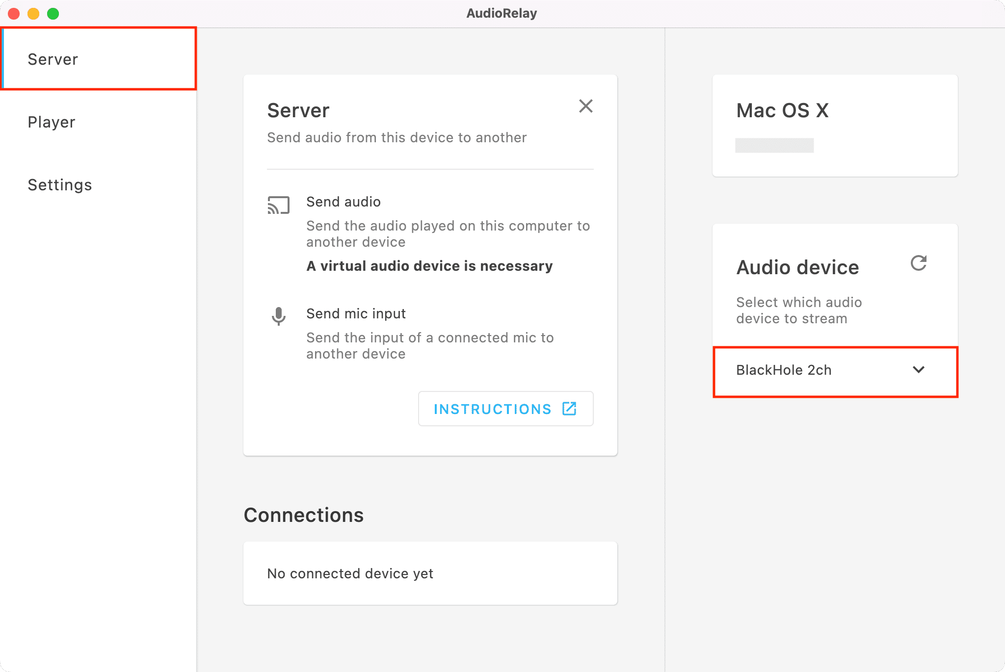
Task: Close the AudioRelay window with red button
Action: [14, 14]
